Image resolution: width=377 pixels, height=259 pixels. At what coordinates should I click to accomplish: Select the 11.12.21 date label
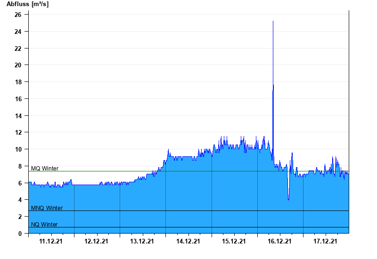(51, 241)
